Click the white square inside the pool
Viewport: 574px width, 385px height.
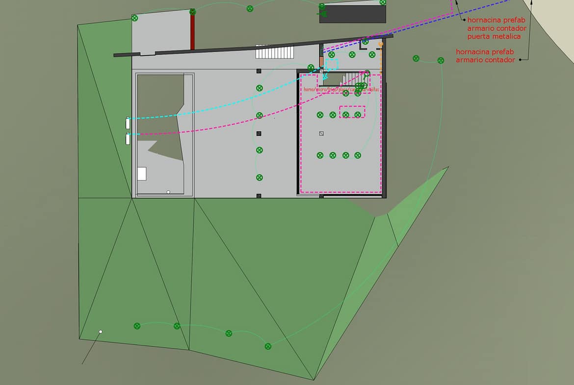point(142,174)
